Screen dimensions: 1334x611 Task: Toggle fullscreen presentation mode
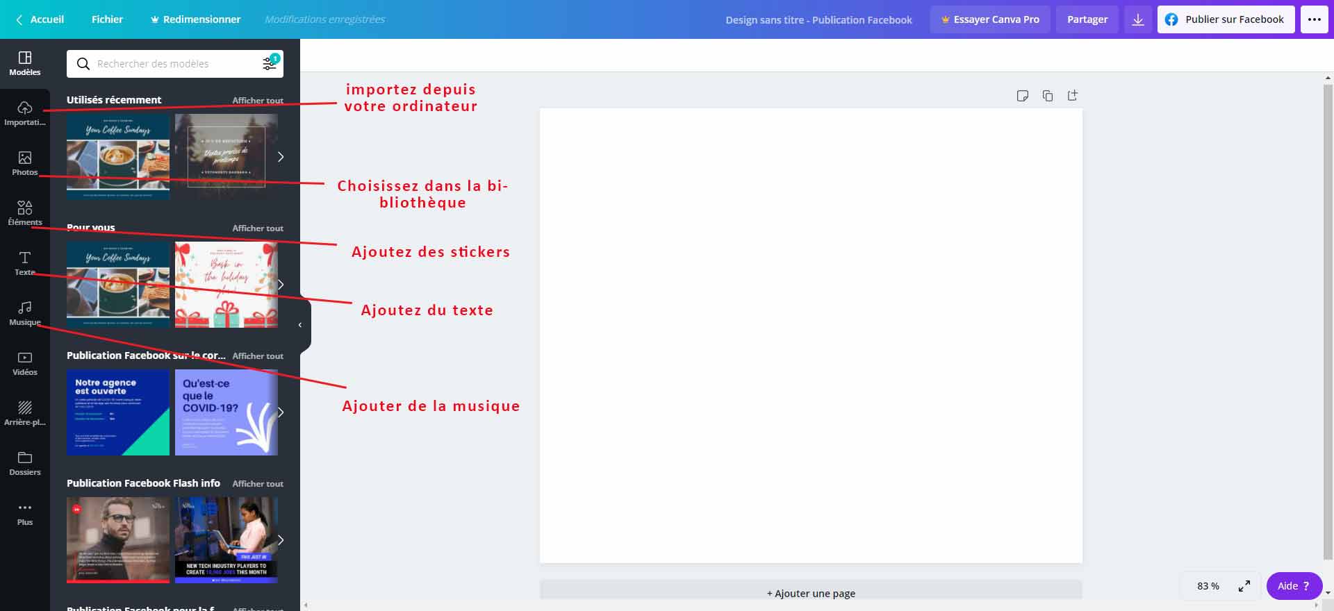point(1244,586)
